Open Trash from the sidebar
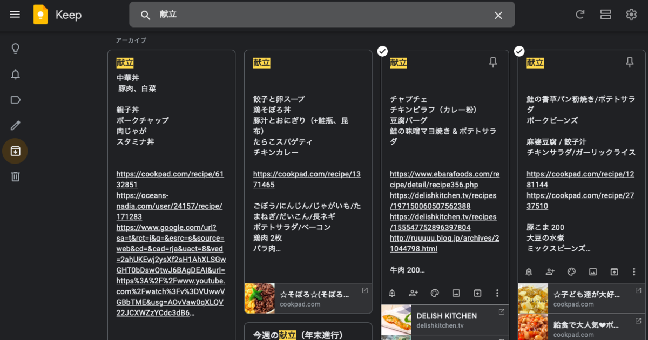Viewport: 648px width, 340px height. click(x=15, y=176)
